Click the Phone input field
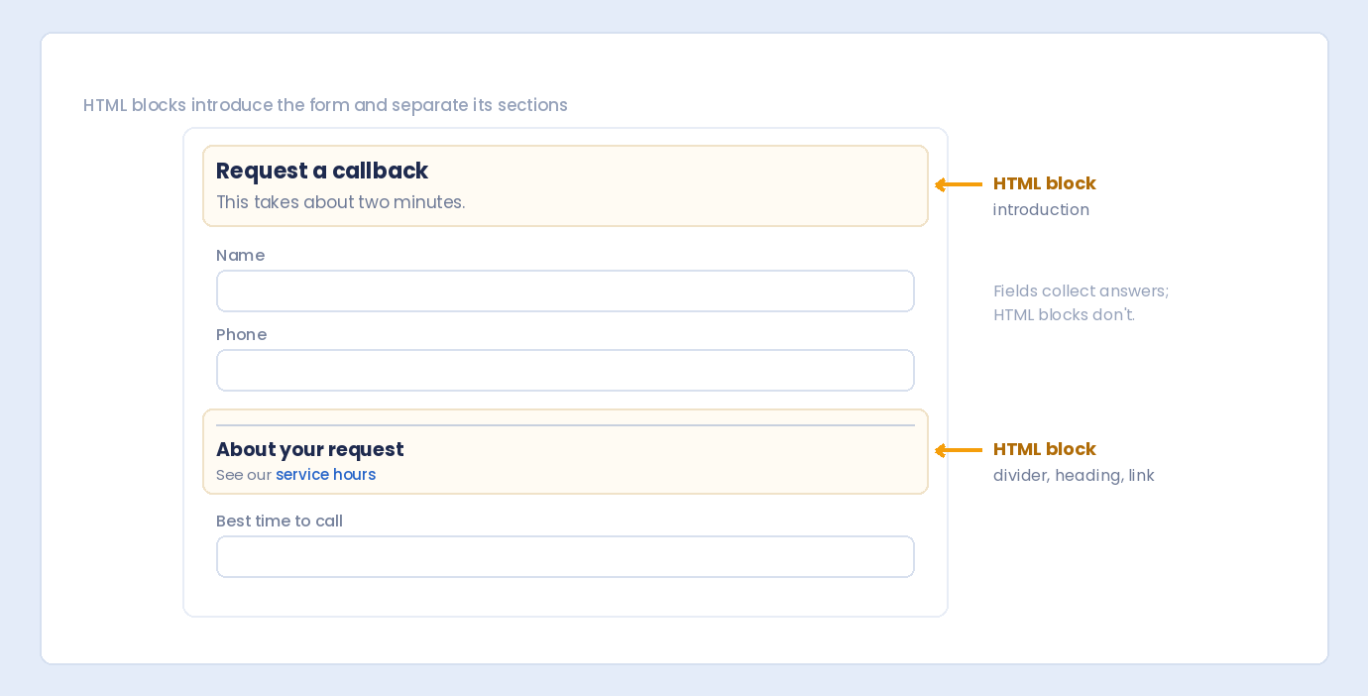The image size is (1368, 696). (565, 371)
